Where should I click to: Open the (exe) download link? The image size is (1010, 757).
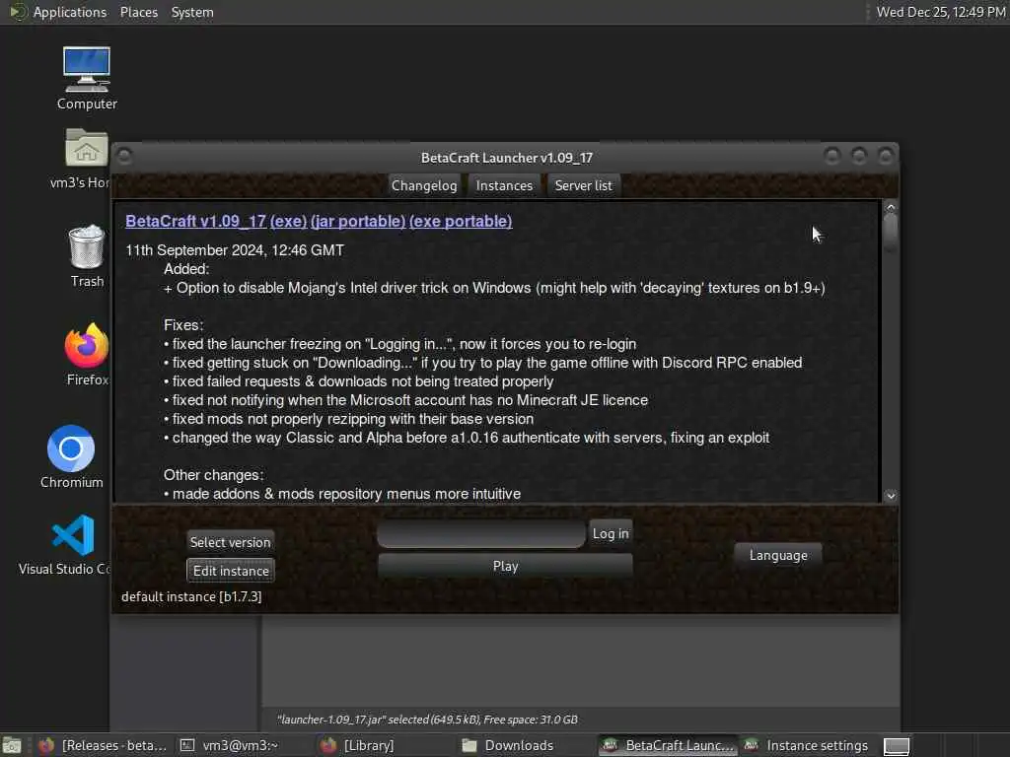coord(288,221)
